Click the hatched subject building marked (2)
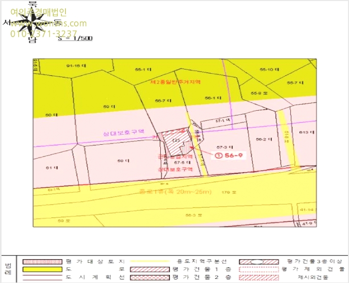The height and width of the screenshot is (283, 349). (x=176, y=143)
